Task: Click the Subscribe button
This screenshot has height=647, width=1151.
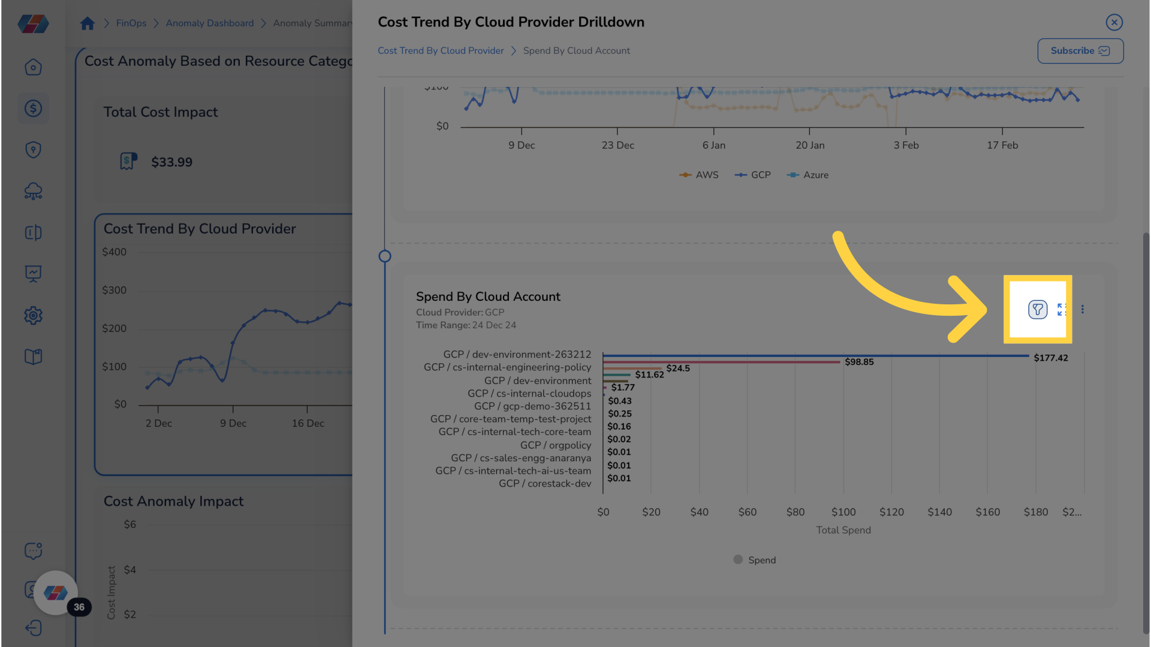Action: click(x=1080, y=51)
